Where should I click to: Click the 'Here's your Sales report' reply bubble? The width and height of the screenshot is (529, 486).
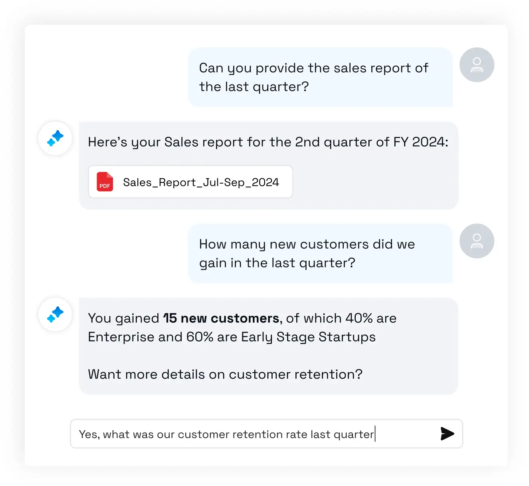coord(268,166)
